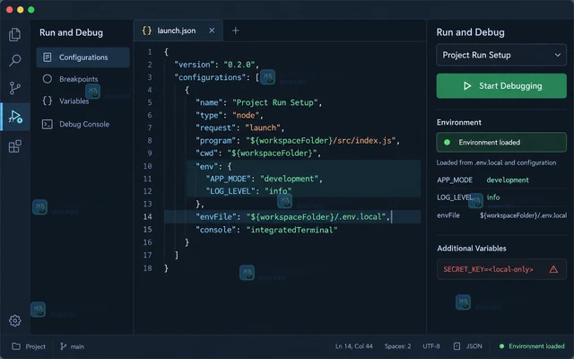Select Breakpoints in the sidebar
Screen dimensions: 574x359
click(78, 79)
